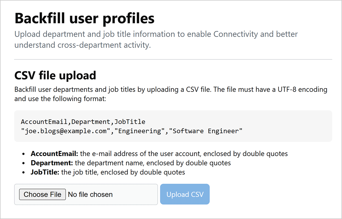Click the bold "AccountEmail:" bullet label

click(x=54, y=154)
